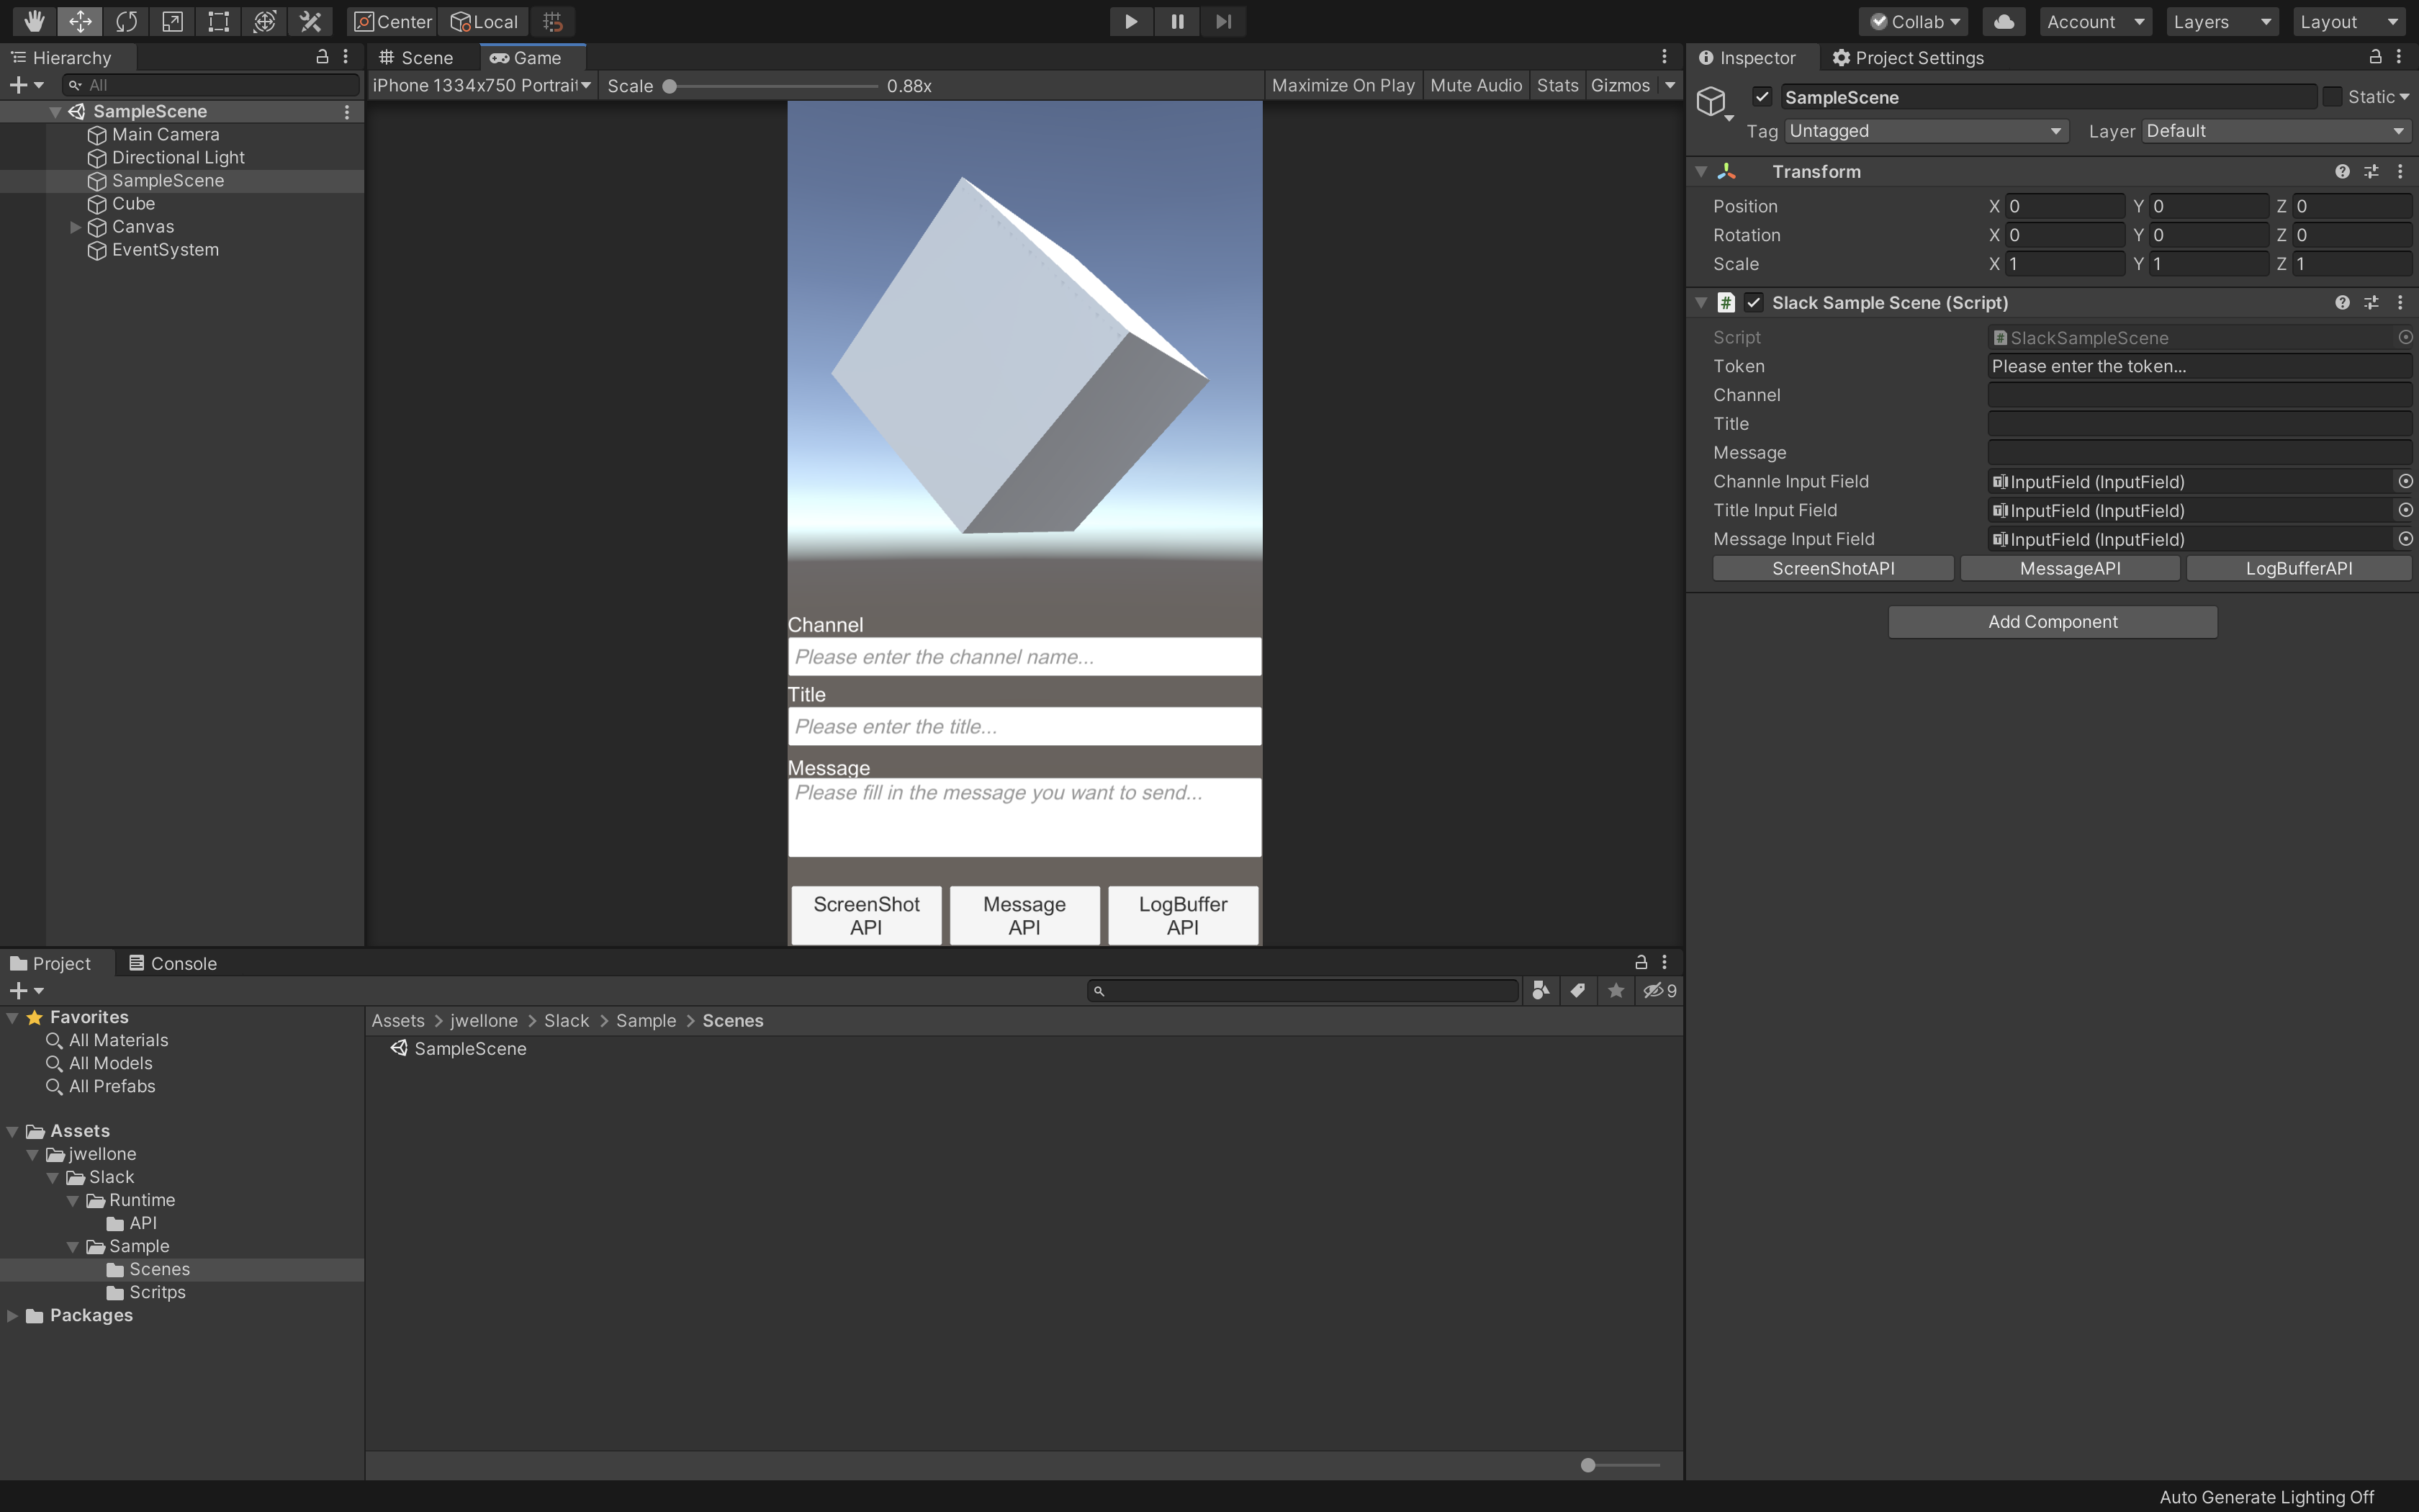Click Add Component button
Screen dimensions: 2419x1512
2052,621
